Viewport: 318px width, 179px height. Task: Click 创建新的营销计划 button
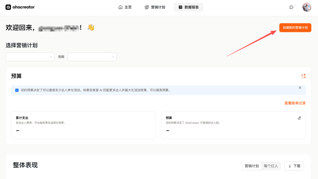click(295, 28)
